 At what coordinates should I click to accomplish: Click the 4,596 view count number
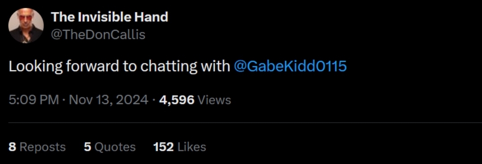[x=177, y=100]
